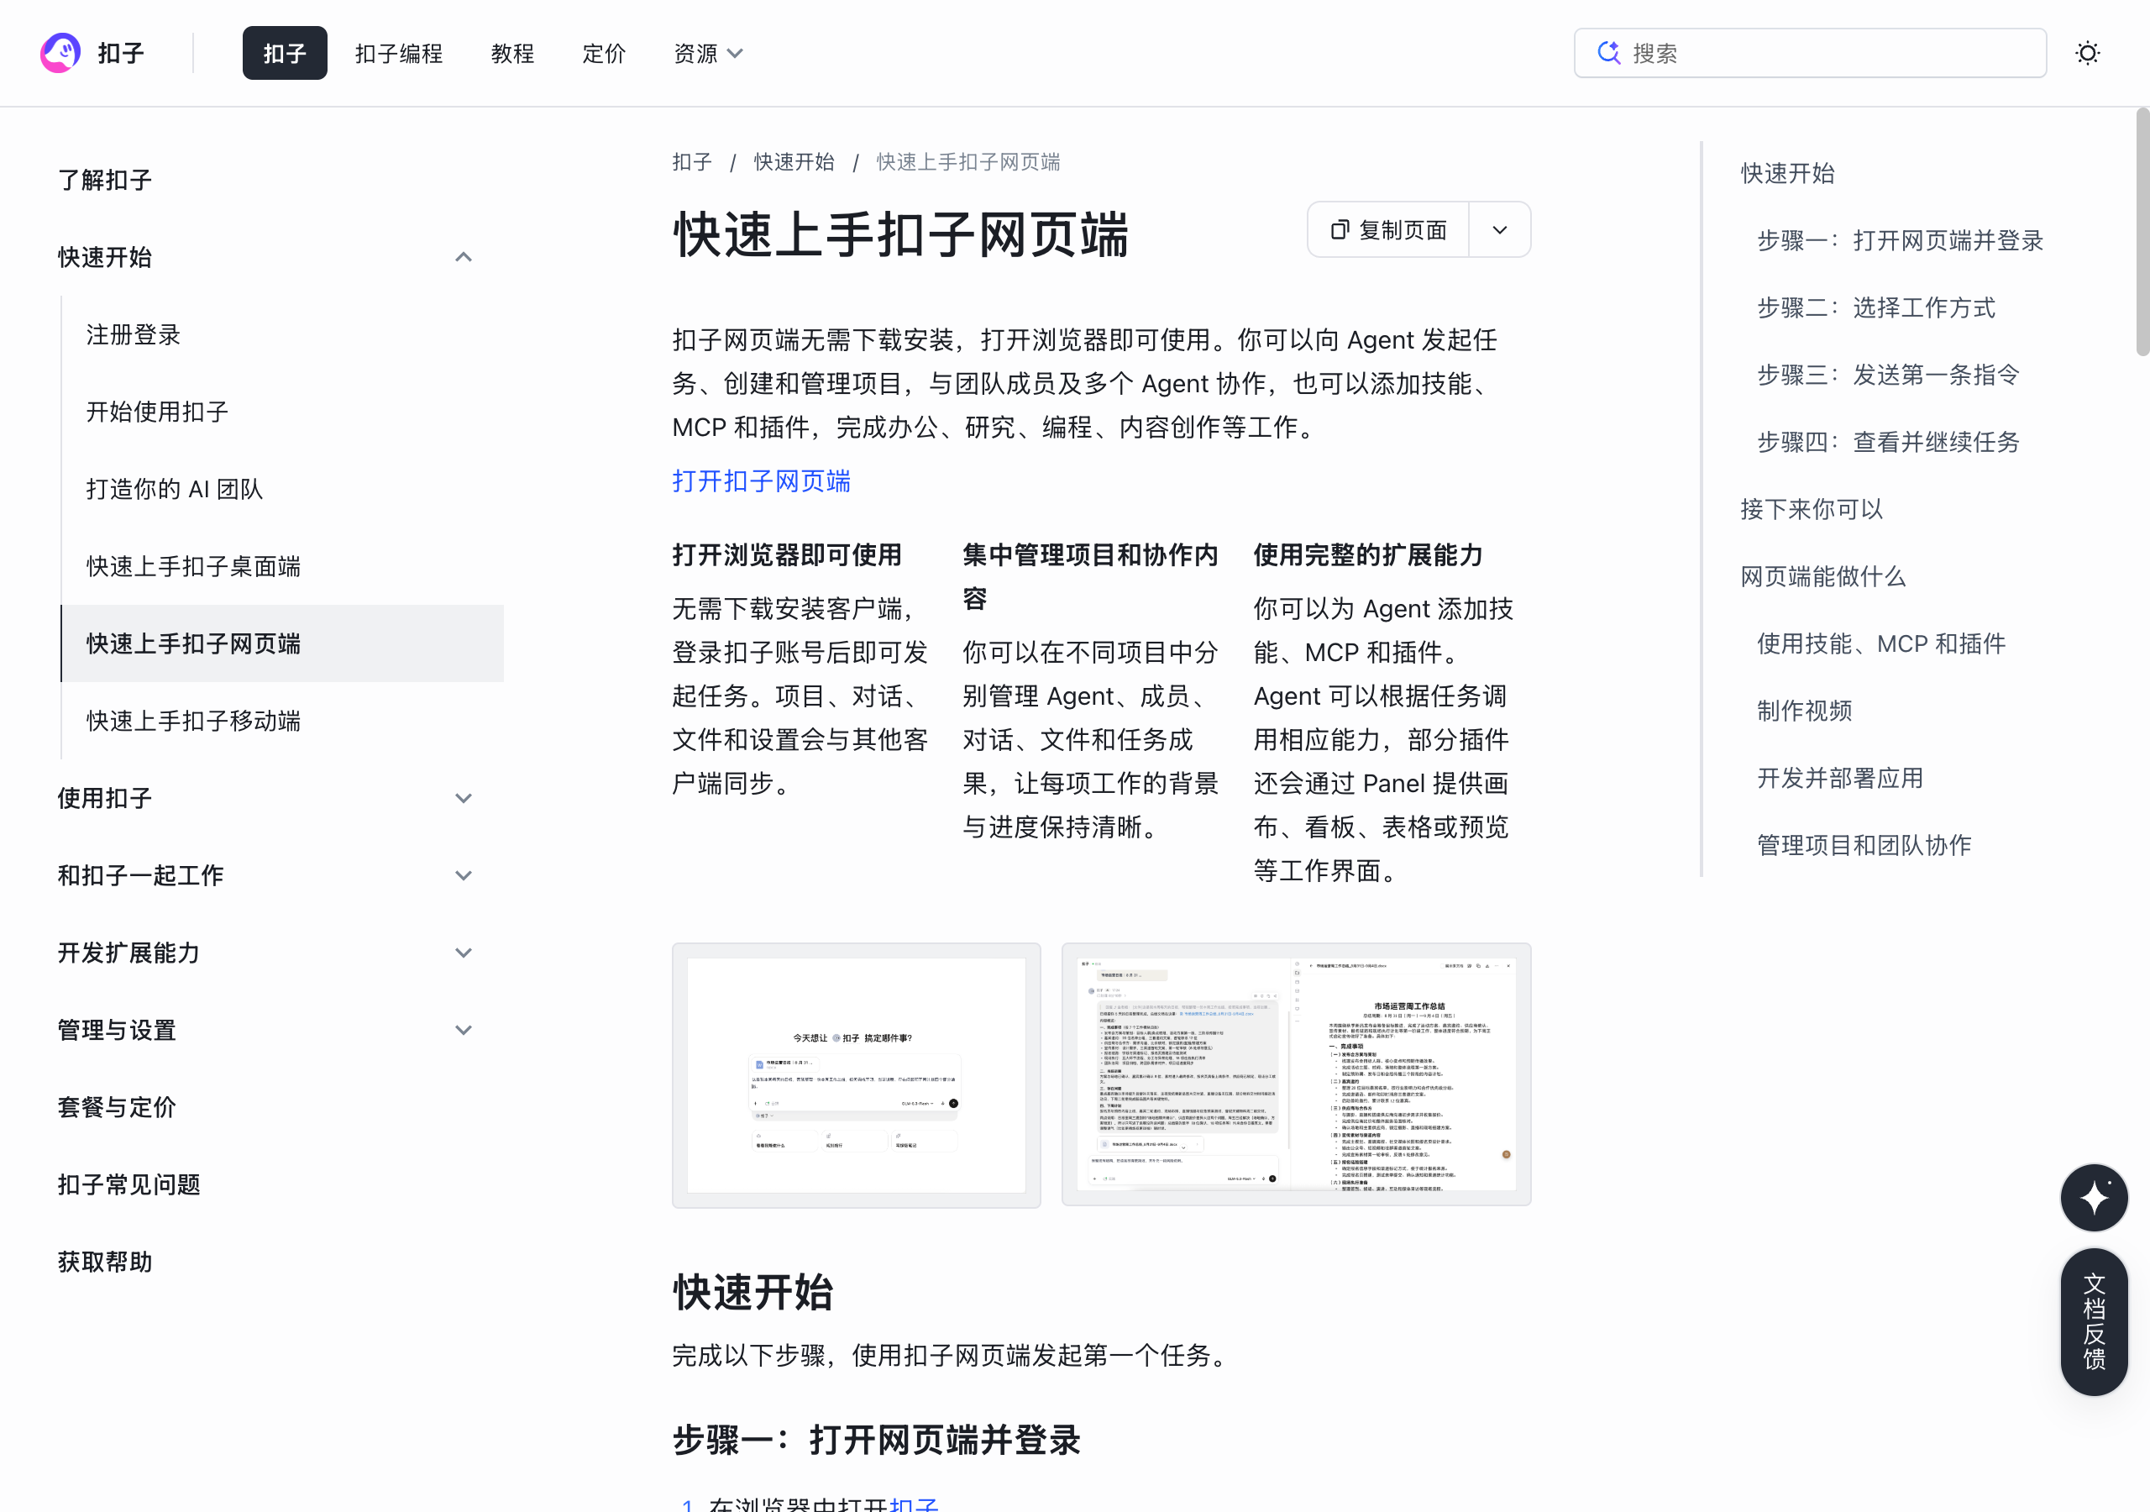2150x1512 pixels.
Task: Click the 文档反馈 feedback button
Action: [2094, 1320]
